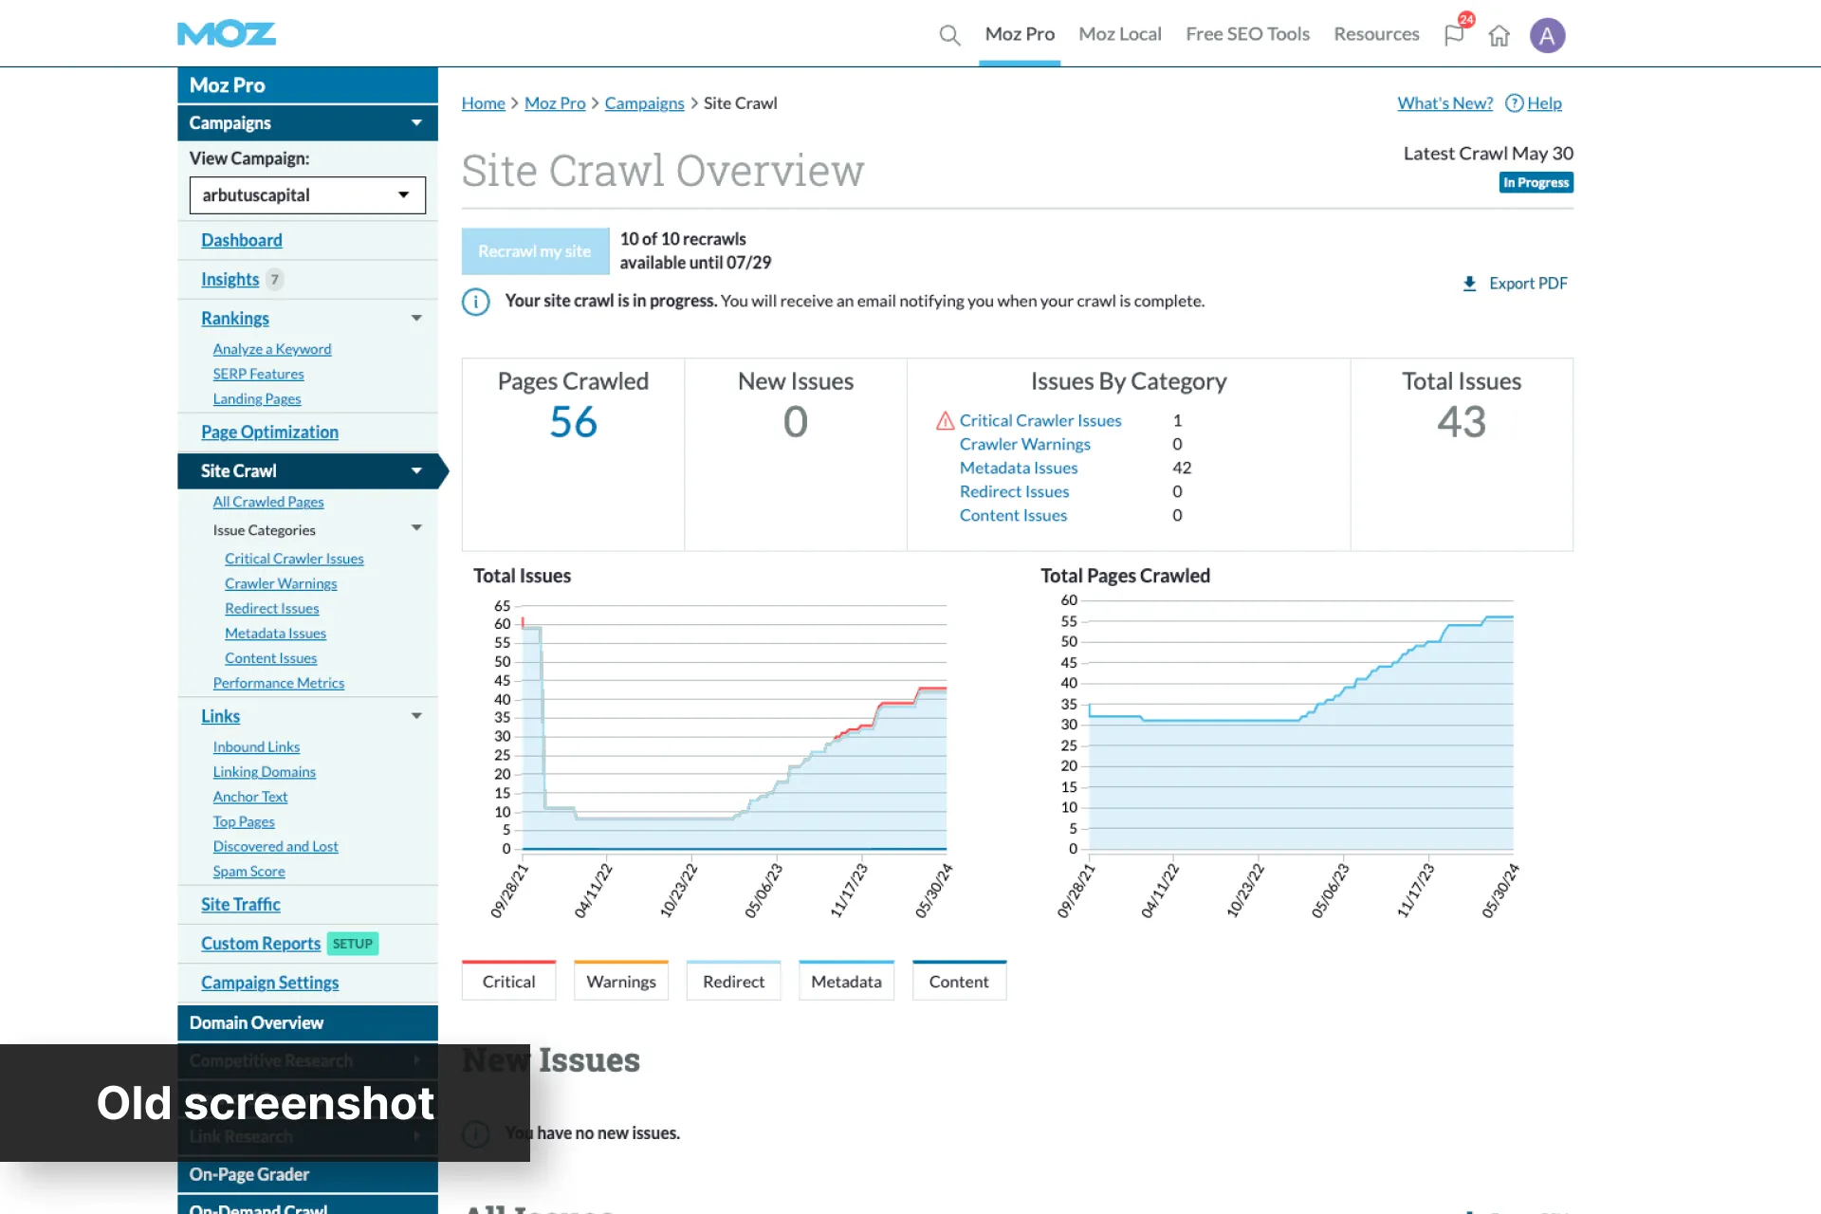Open the What's New? link
This screenshot has height=1214, width=1821.
(1444, 103)
